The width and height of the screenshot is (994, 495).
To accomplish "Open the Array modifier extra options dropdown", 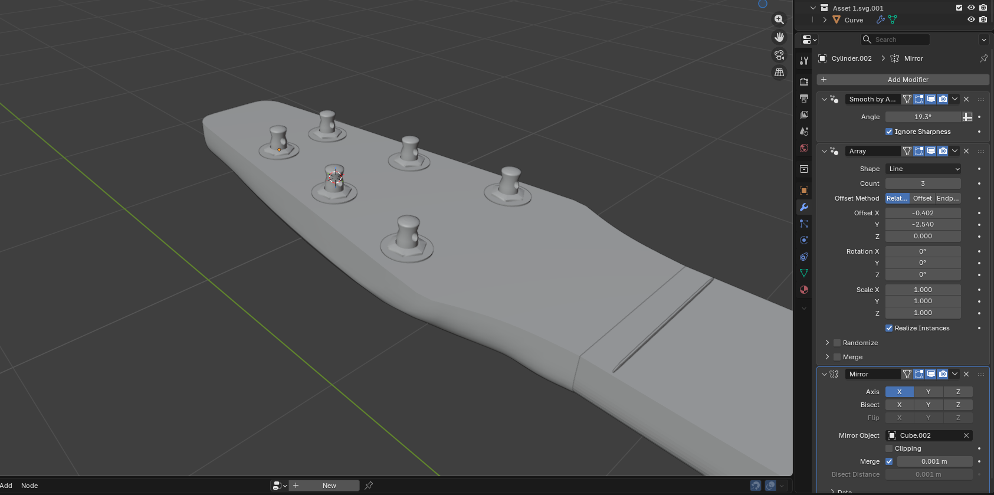I will click(954, 151).
